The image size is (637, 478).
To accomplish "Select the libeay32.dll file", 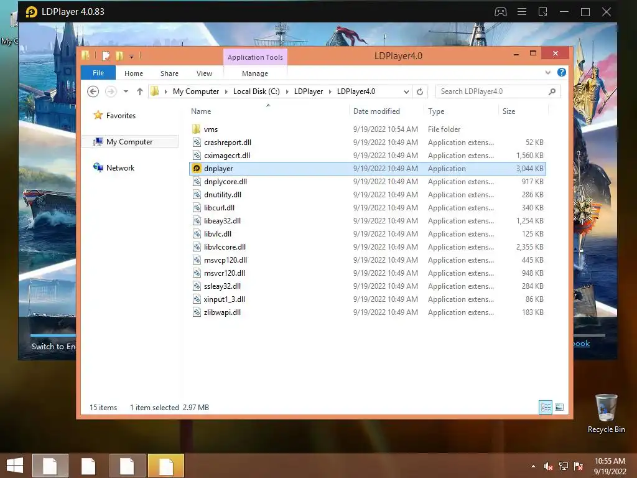I will tap(222, 221).
